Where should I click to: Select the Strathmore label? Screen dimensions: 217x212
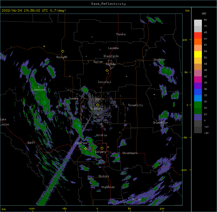click(130, 153)
